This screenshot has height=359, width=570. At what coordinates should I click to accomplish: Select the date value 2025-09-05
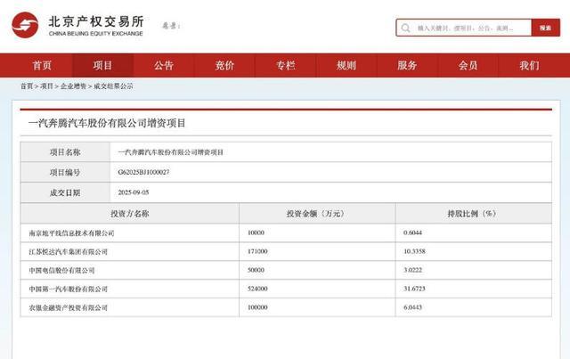134,192
